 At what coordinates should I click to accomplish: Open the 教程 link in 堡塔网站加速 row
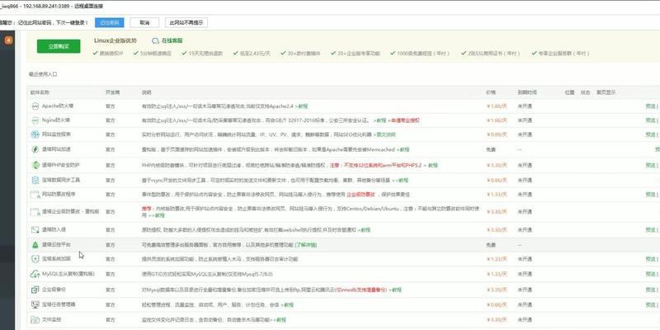click(x=403, y=149)
